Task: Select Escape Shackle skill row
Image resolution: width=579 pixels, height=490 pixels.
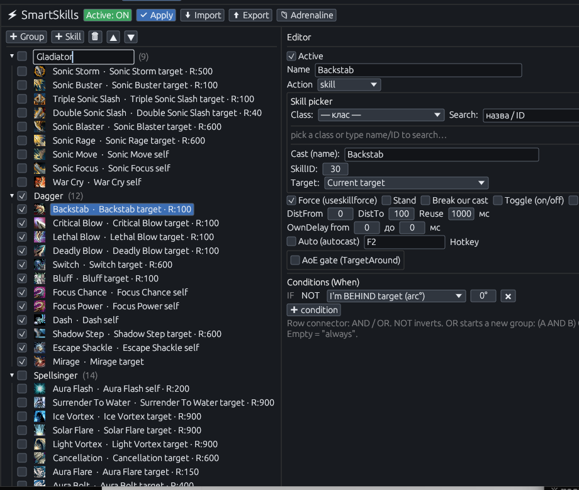Action: [x=126, y=348]
